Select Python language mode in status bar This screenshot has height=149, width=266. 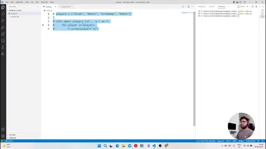coord(241,141)
